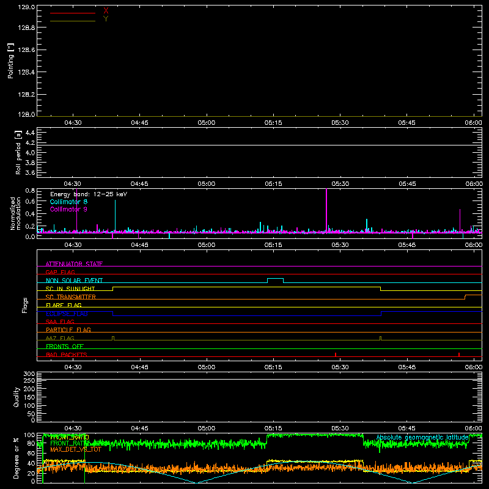Select the 05:30 label under Roll period plot
The width and height of the screenshot is (489, 489).
point(340,184)
